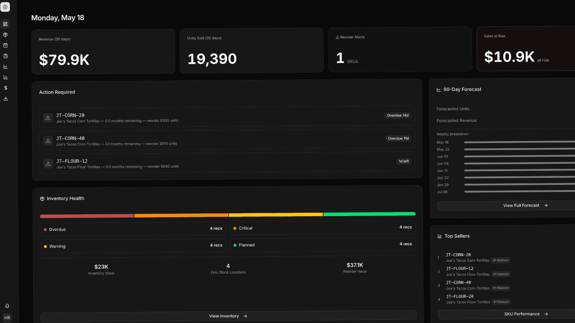Click the May 18 weekly breakdown bar
The height and width of the screenshot is (323, 575).
[520, 142]
